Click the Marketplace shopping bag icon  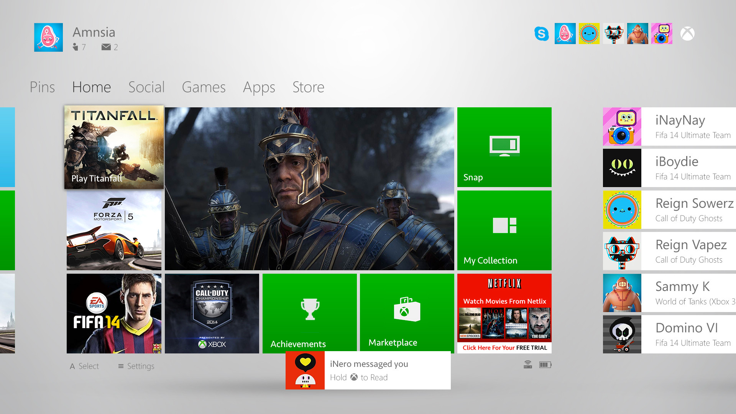[407, 309]
